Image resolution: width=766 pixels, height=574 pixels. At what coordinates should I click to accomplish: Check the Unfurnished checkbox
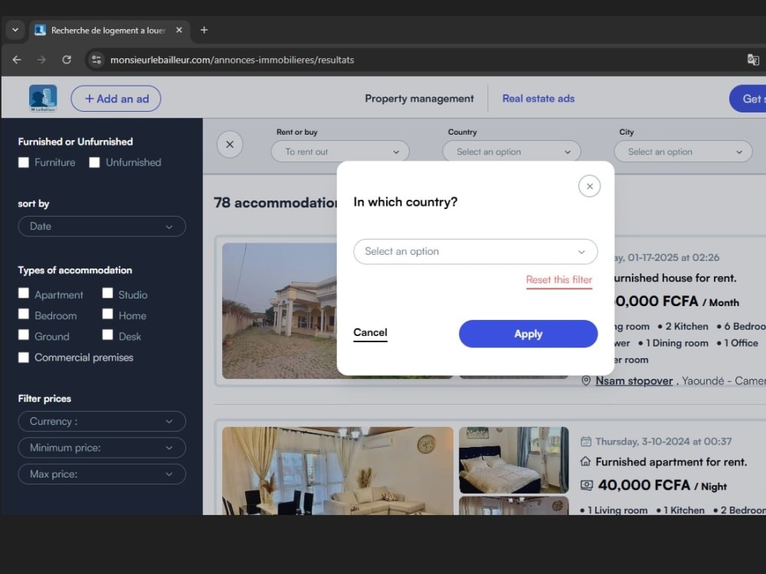pos(94,162)
